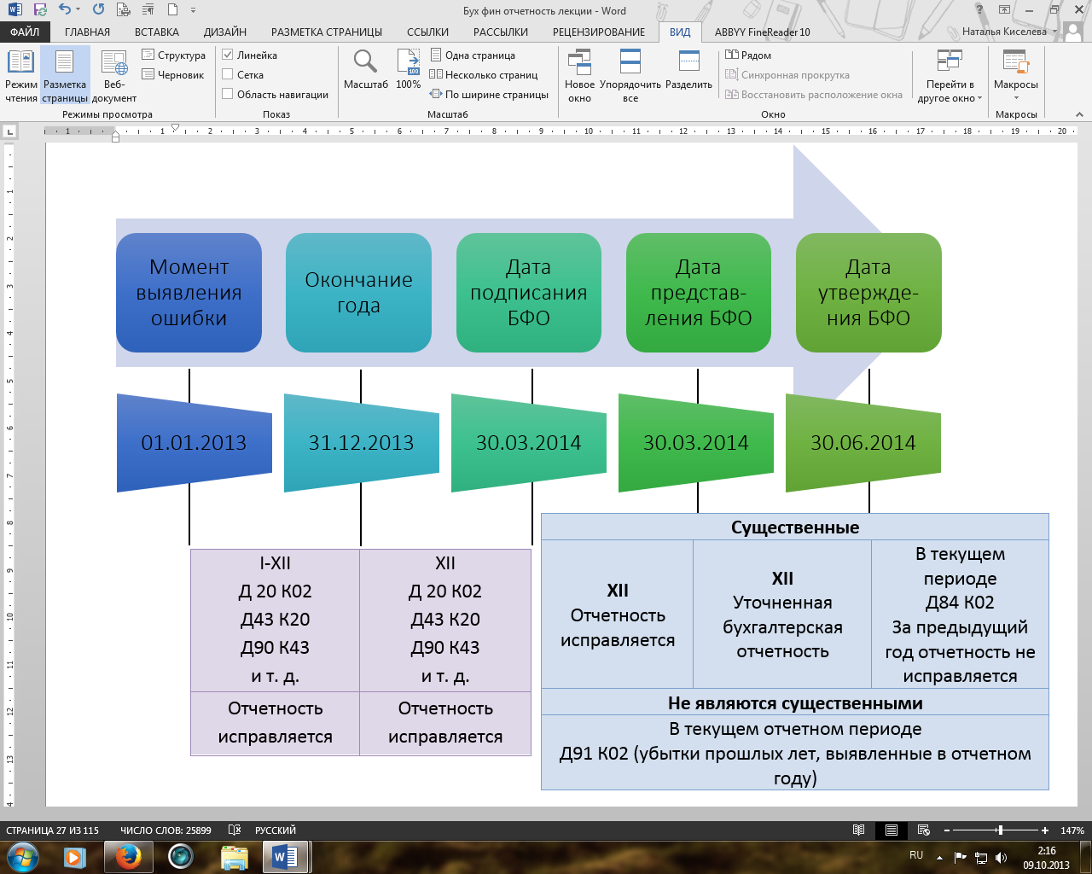Zoom out with the minus button
The image size is (1092, 874).
(945, 830)
